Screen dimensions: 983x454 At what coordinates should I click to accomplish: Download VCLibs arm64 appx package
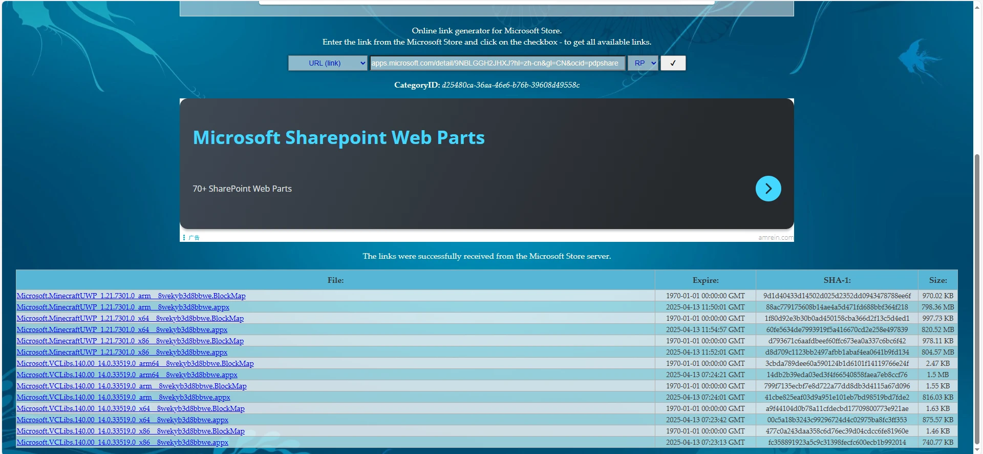click(127, 375)
